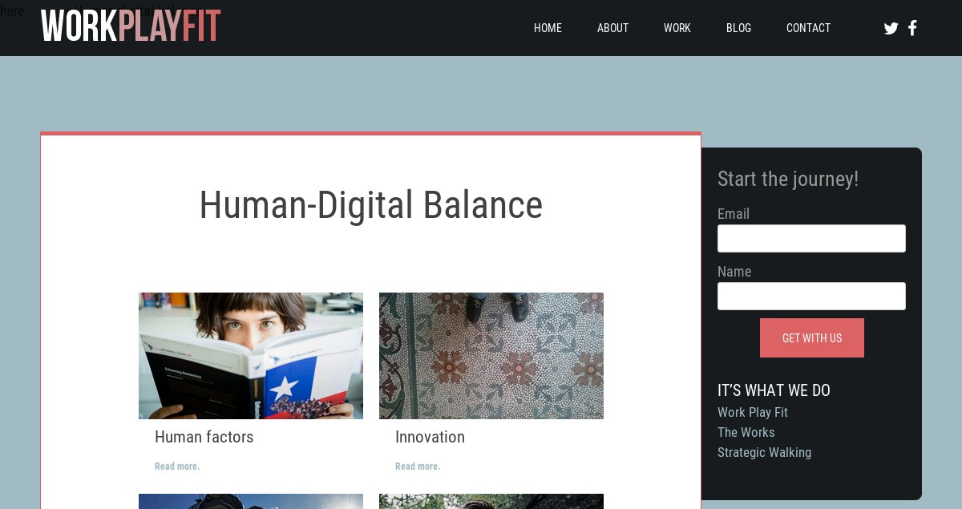Open the Blog menu item
Image resolution: width=962 pixels, height=509 pixels.
tap(738, 28)
